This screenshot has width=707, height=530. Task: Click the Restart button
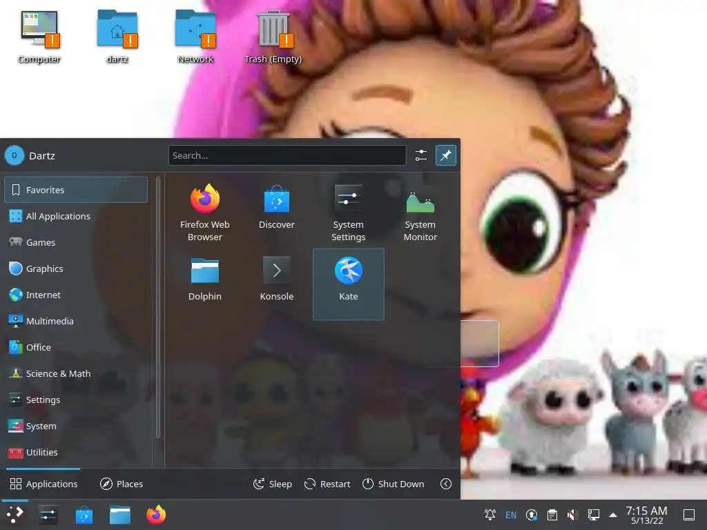(x=327, y=484)
